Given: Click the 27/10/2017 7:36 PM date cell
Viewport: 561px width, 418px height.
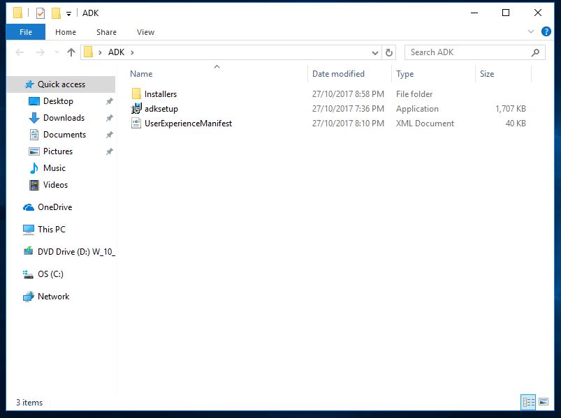Looking at the screenshot, I should pyautogui.click(x=348, y=109).
